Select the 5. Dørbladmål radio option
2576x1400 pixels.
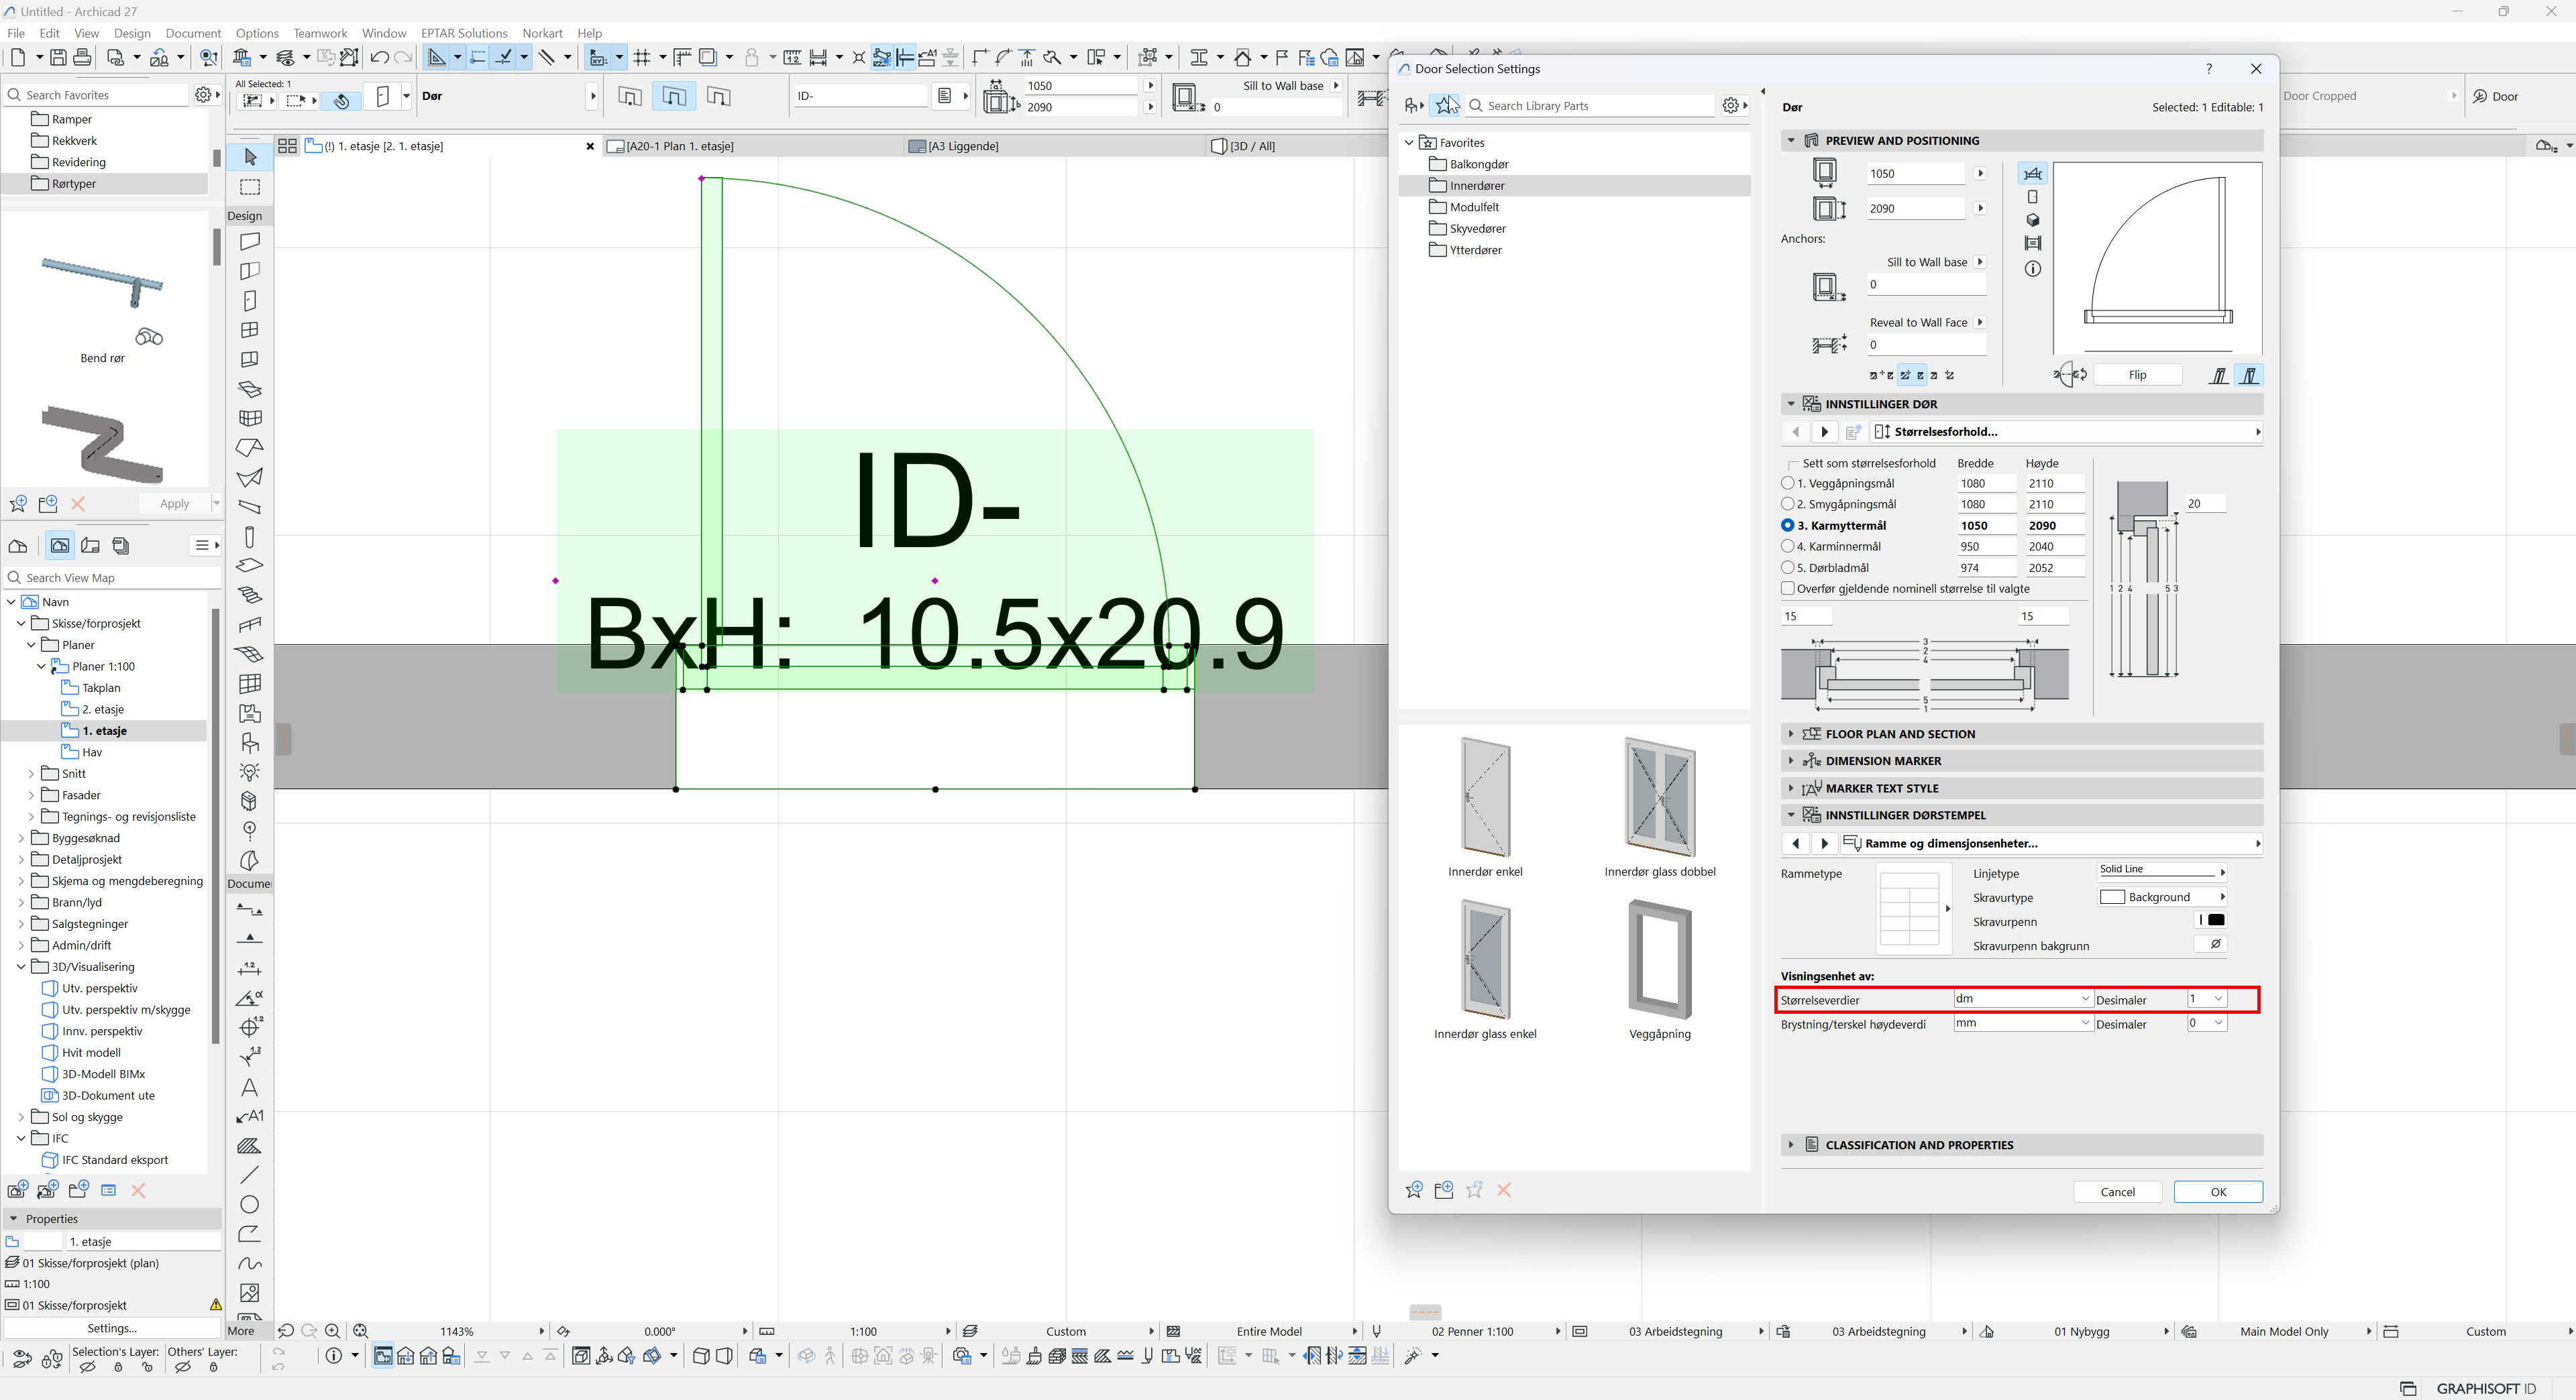[1788, 568]
